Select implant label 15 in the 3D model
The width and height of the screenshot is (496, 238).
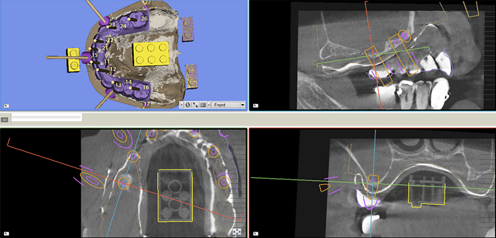click(x=95, y=55)
